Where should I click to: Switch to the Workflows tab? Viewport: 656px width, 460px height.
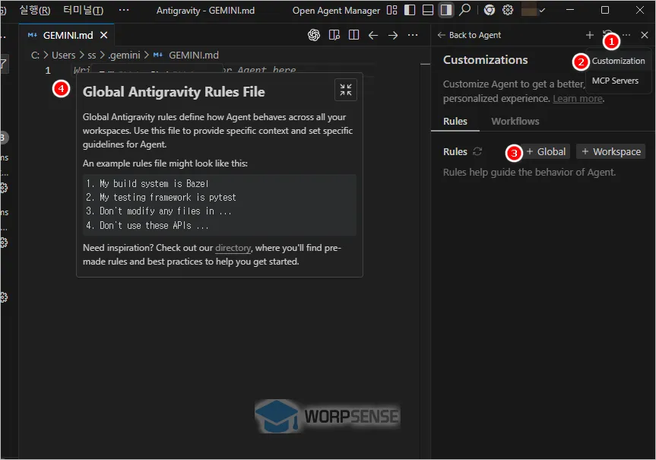point(515,122)
